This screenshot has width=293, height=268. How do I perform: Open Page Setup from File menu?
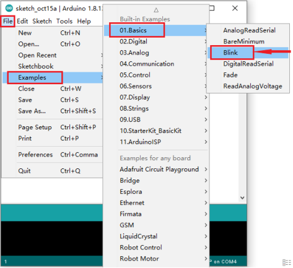tap(53, 127)
